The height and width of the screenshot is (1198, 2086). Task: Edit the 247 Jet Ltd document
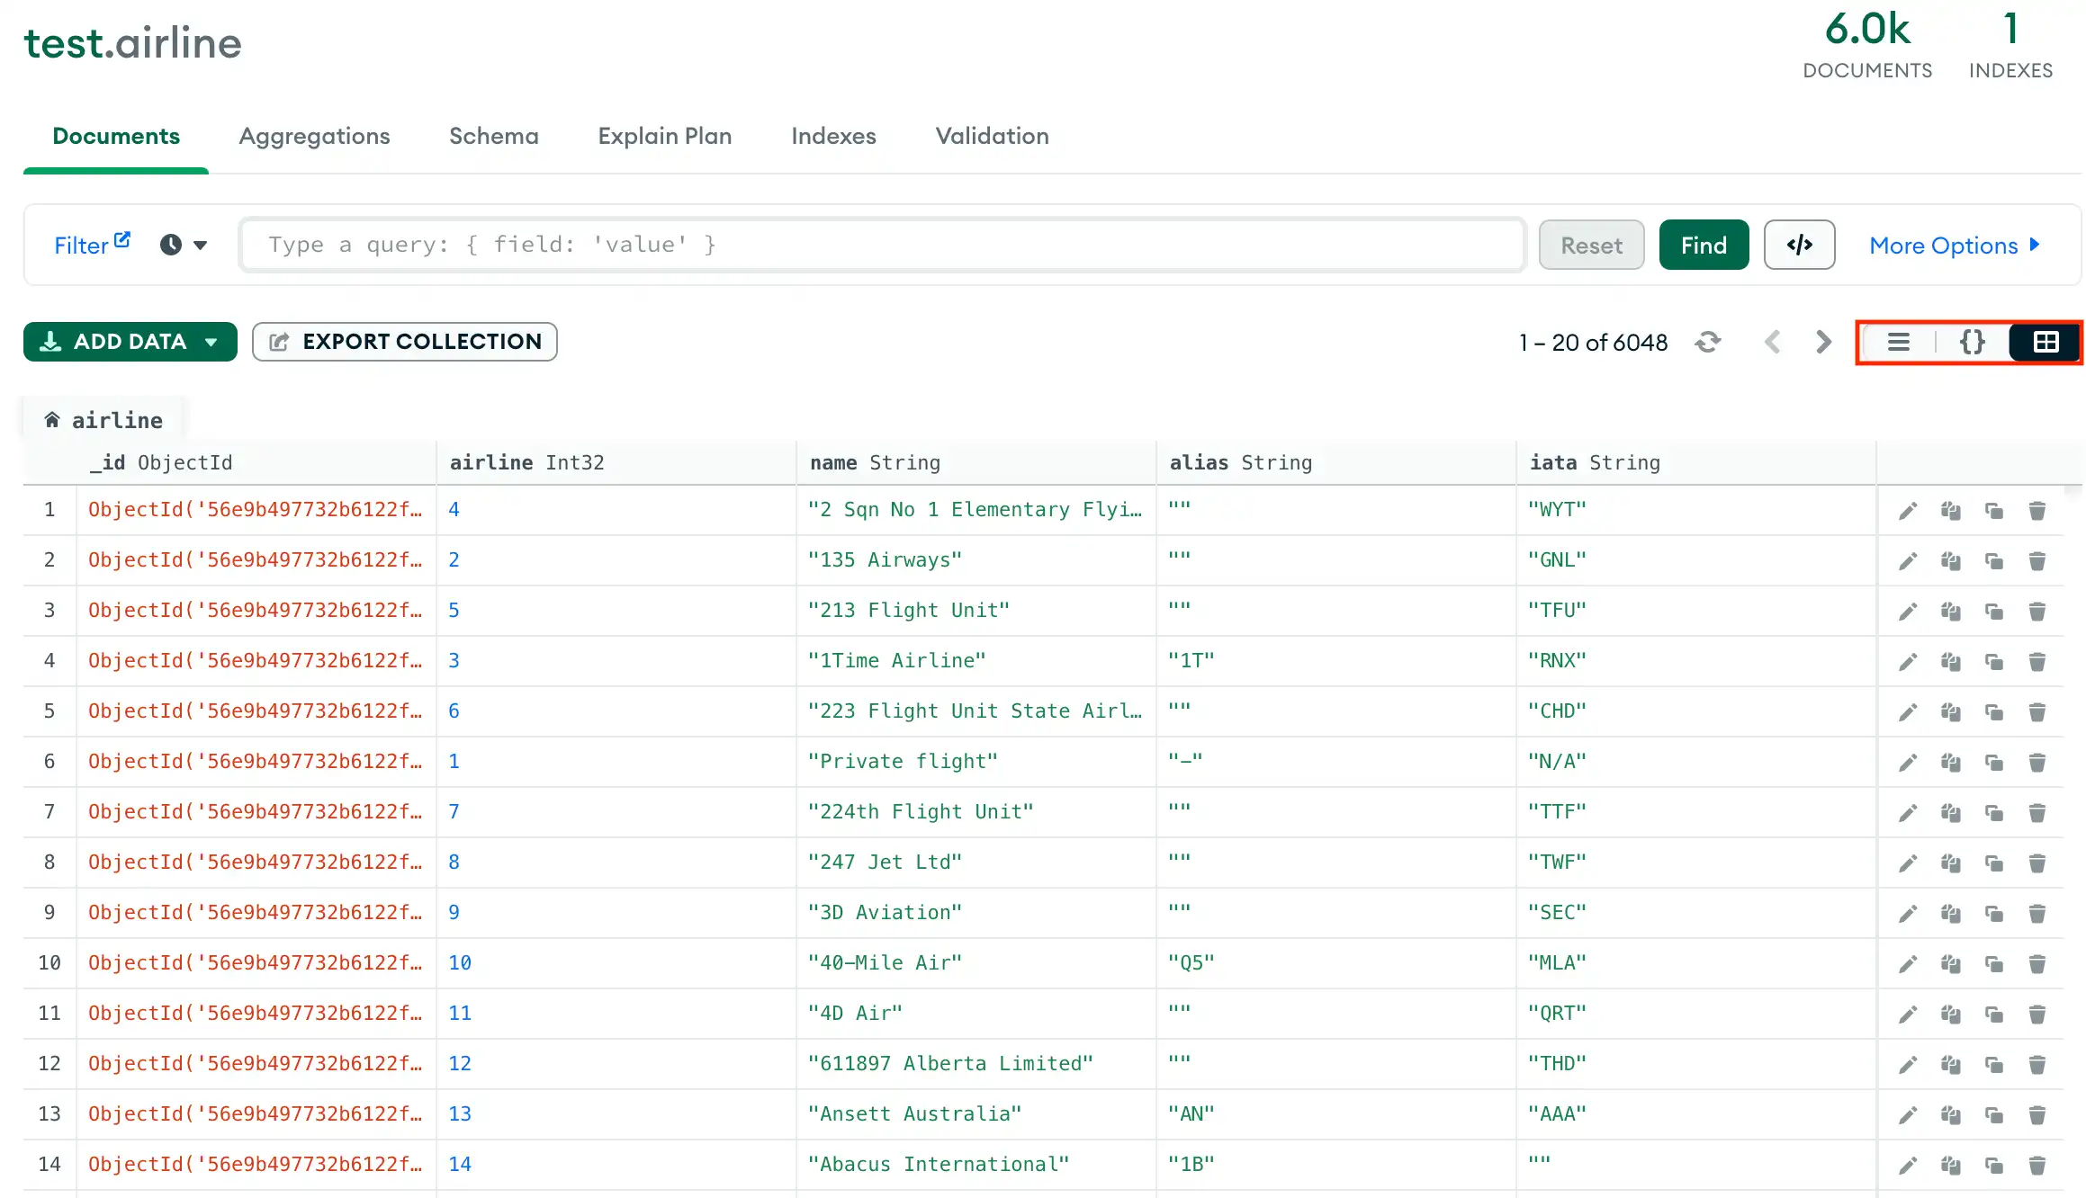[1907, 863]
